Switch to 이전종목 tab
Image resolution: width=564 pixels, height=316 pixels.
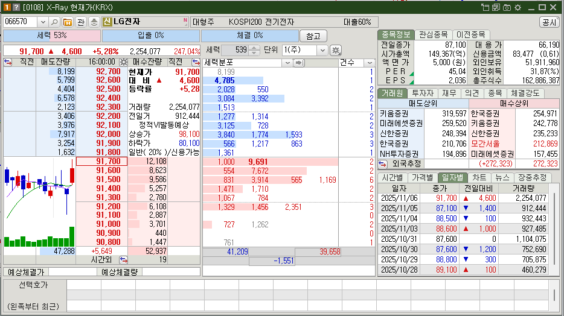pos(470,34)
